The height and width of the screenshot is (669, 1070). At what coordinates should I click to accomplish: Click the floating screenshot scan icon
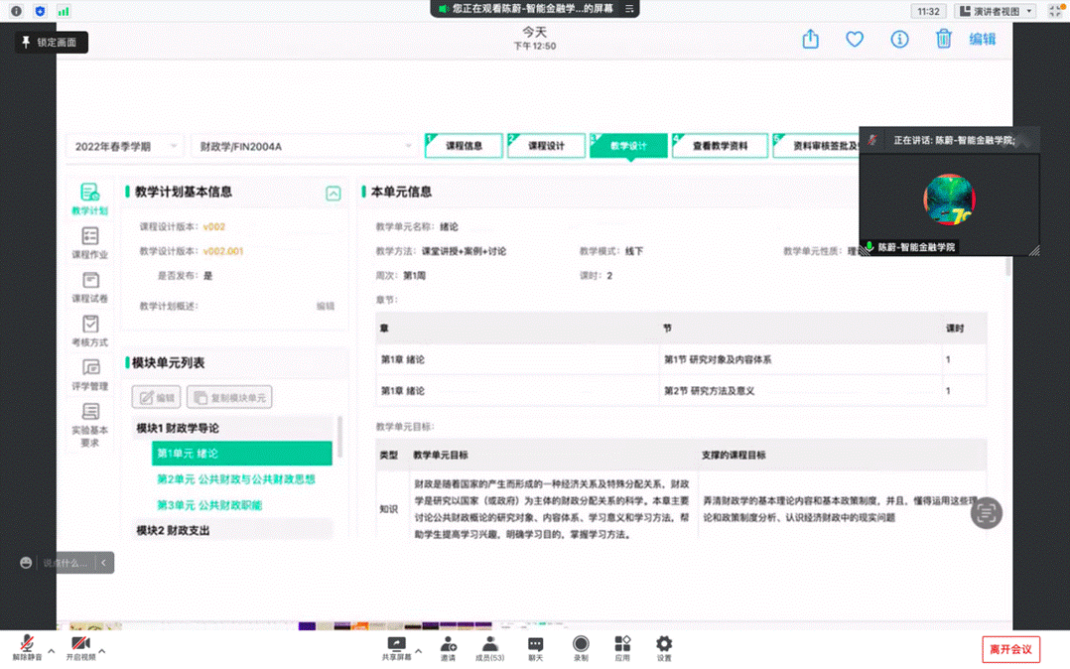pyautogui.click(x=986, y=513)
